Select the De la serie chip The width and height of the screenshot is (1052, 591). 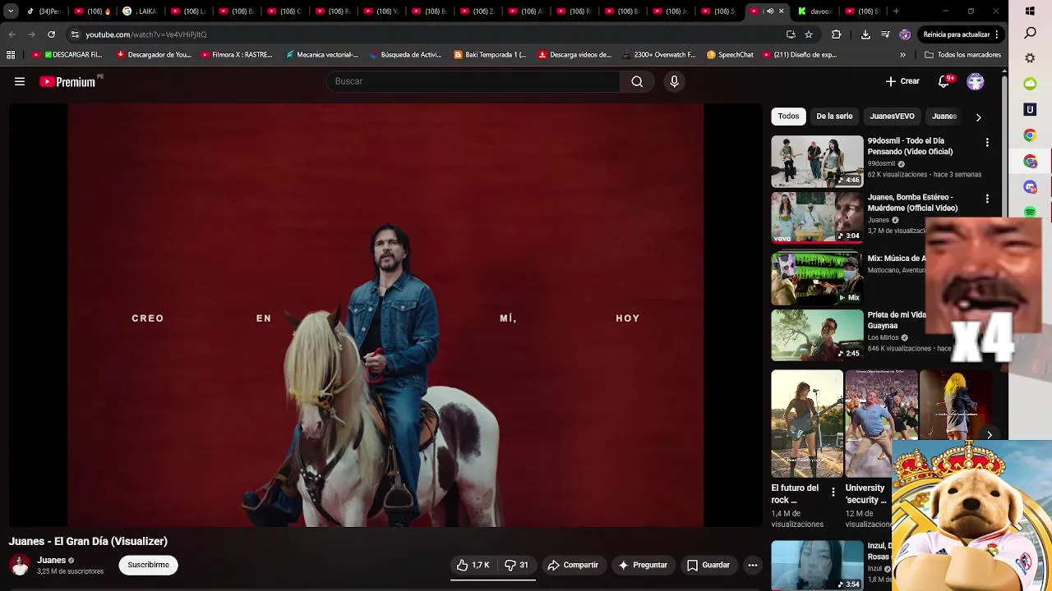(834, 117)
